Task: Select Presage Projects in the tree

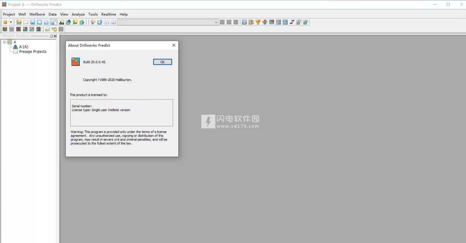Action: pyautogui.click(x=33, y=51)
